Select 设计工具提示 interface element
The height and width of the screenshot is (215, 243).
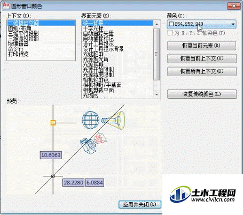[117, 43]
